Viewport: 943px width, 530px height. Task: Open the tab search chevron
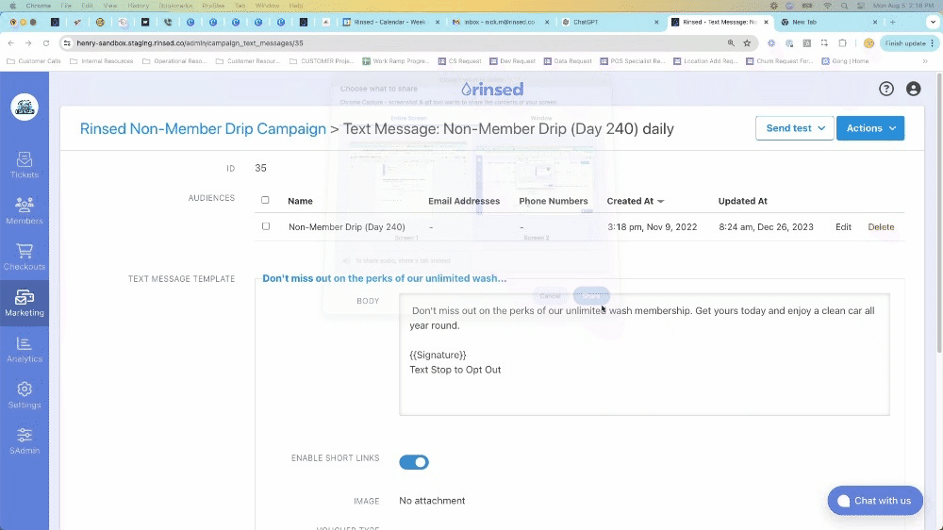pyautogui.click(x=933, y=22)
